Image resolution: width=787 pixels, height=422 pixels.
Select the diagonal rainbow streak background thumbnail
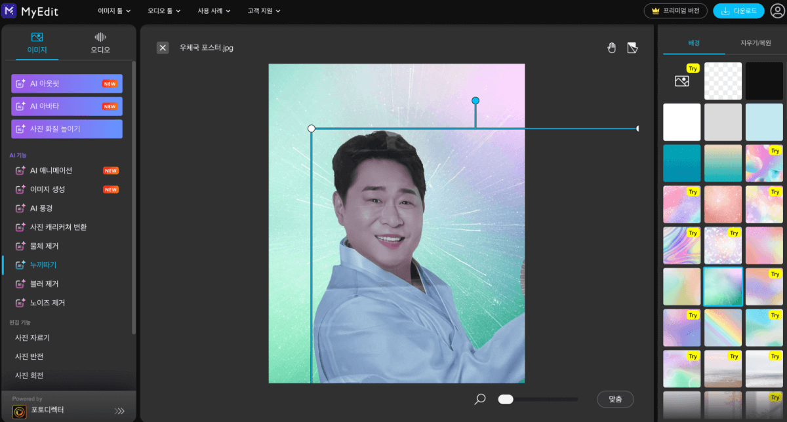(723, 328)
